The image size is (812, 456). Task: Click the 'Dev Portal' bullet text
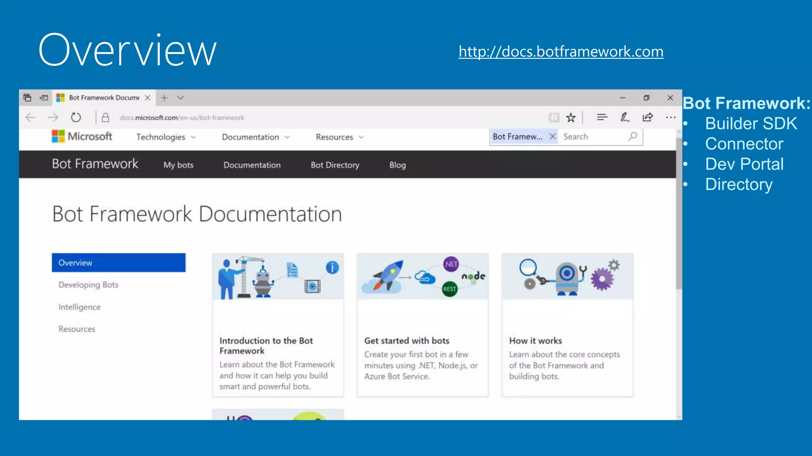coord(744,164)
